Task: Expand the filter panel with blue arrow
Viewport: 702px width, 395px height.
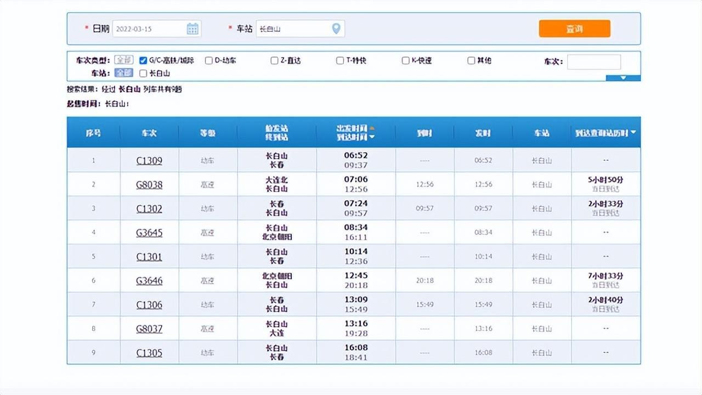Action: tap(623, 78)
